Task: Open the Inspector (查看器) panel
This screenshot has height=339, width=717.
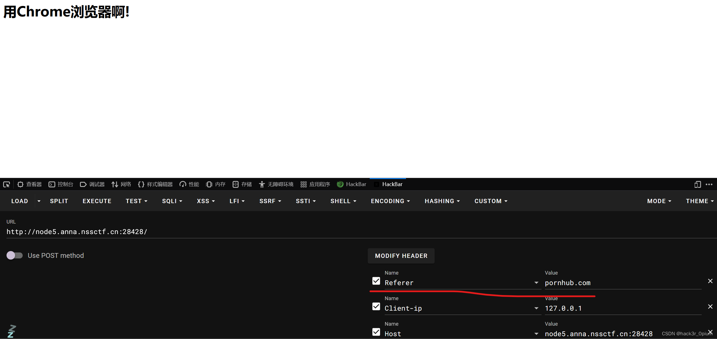Action: tap(29, 184)
